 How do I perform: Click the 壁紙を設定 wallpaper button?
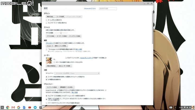(50, 17)
